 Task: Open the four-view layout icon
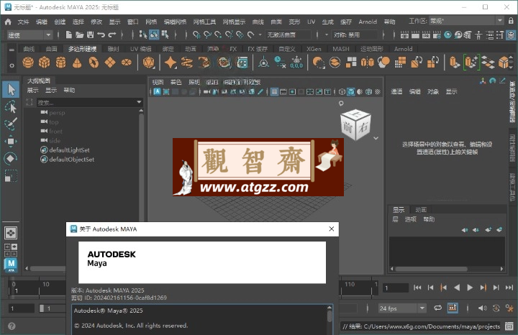tap(11, 250)
